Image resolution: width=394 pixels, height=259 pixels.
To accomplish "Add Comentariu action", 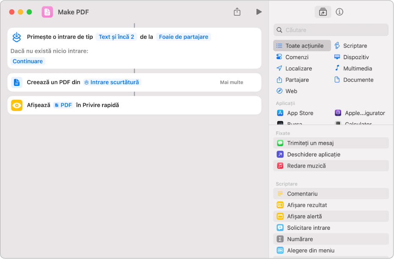I will (x=331, y=194).
